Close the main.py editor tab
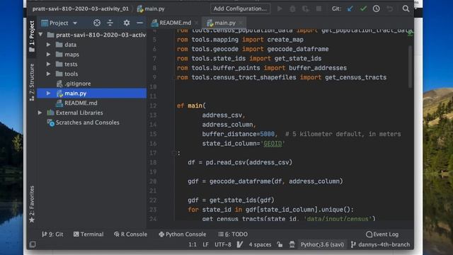Image resolution: width=453 pixels, height=255 pixels. click(x=241, y=23)
